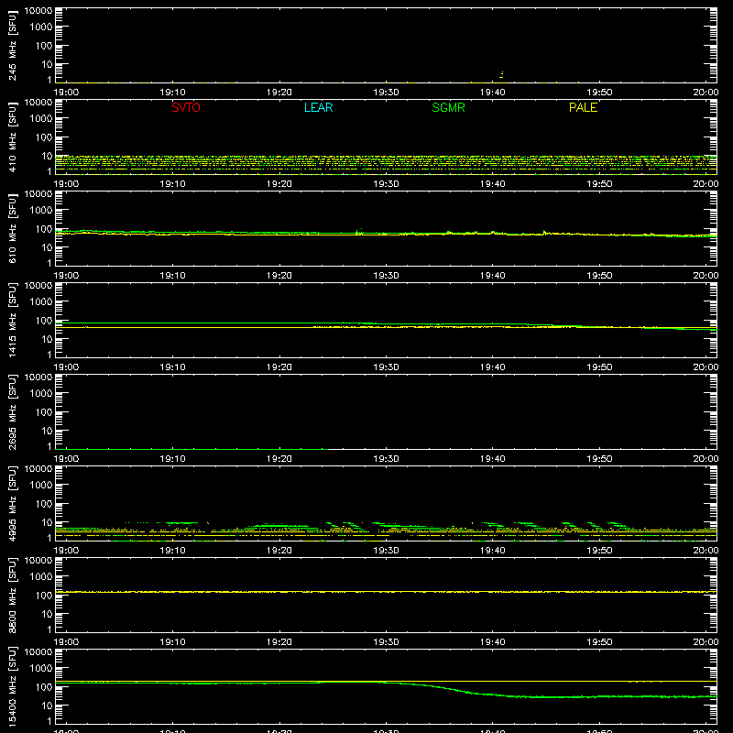The image size is (733, 733).
Task: Select the 15400 MHz [SFU] axis title
Action: point(12,686)
